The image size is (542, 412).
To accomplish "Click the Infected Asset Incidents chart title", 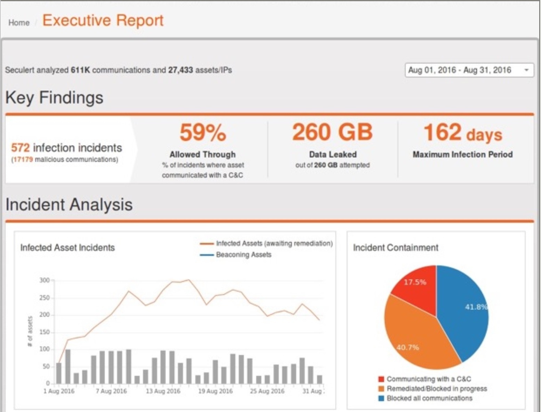I will 67,248.
